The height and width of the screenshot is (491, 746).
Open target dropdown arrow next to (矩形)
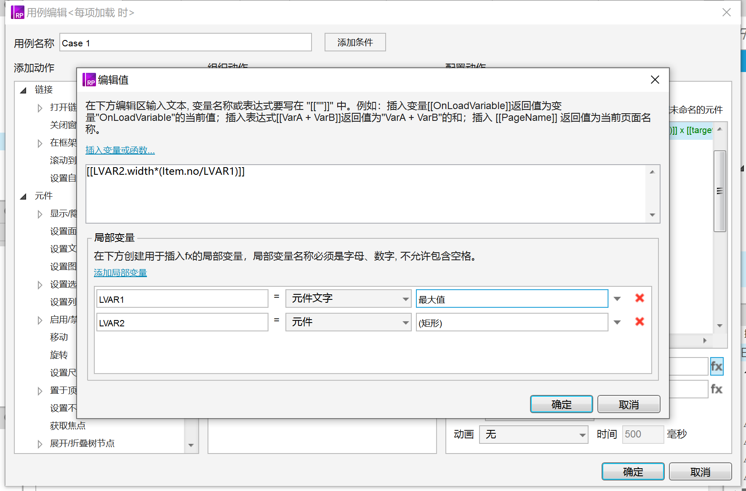pos(617,322)
